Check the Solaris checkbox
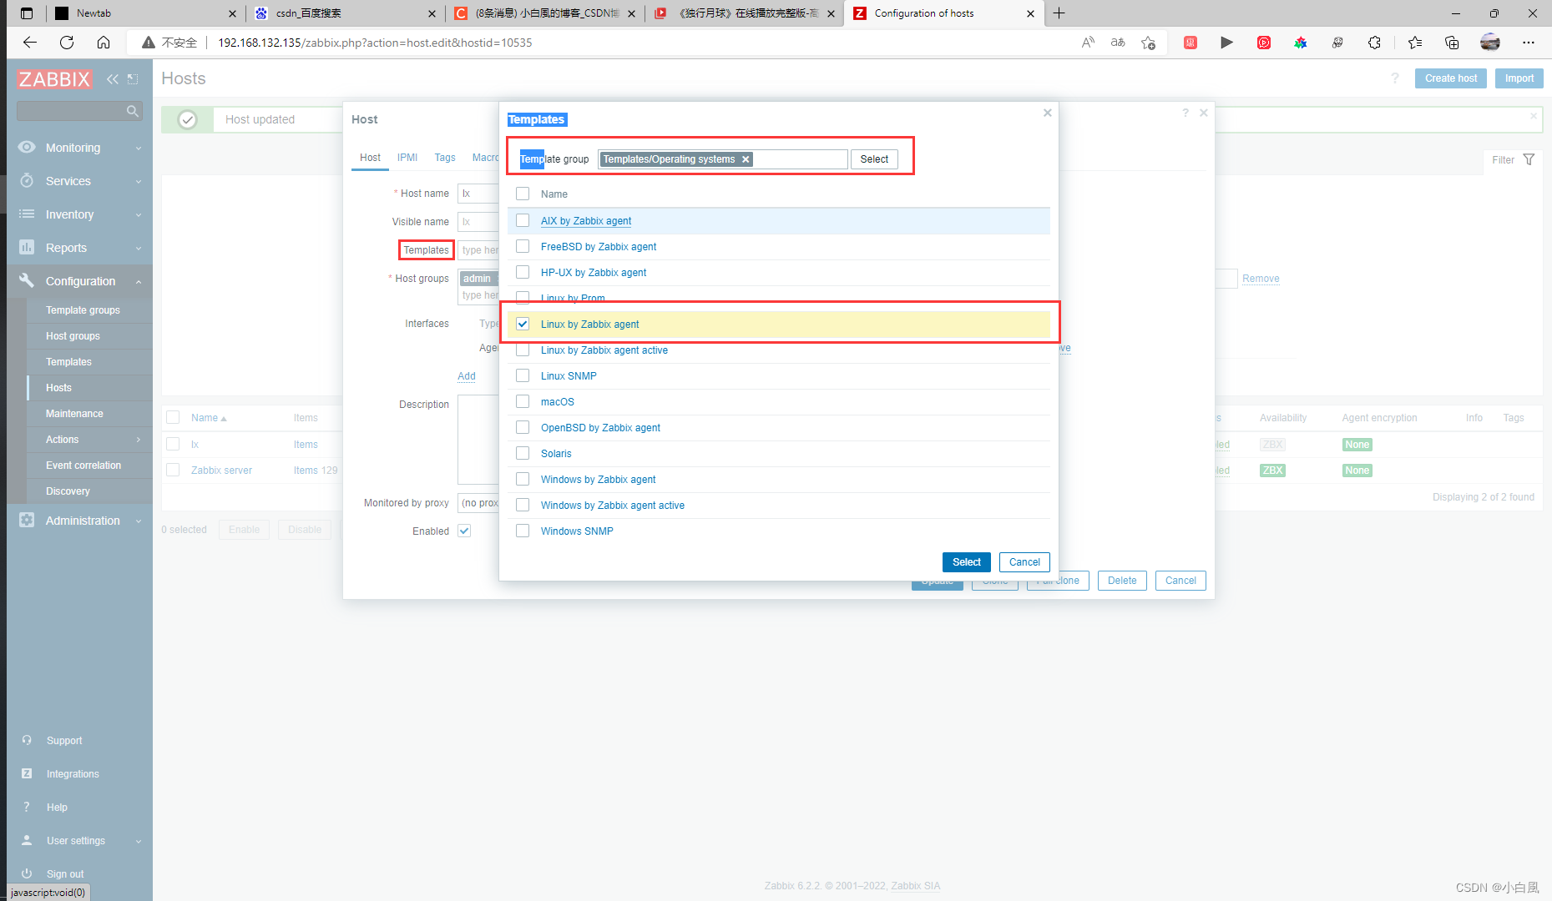 click(523, 453)
